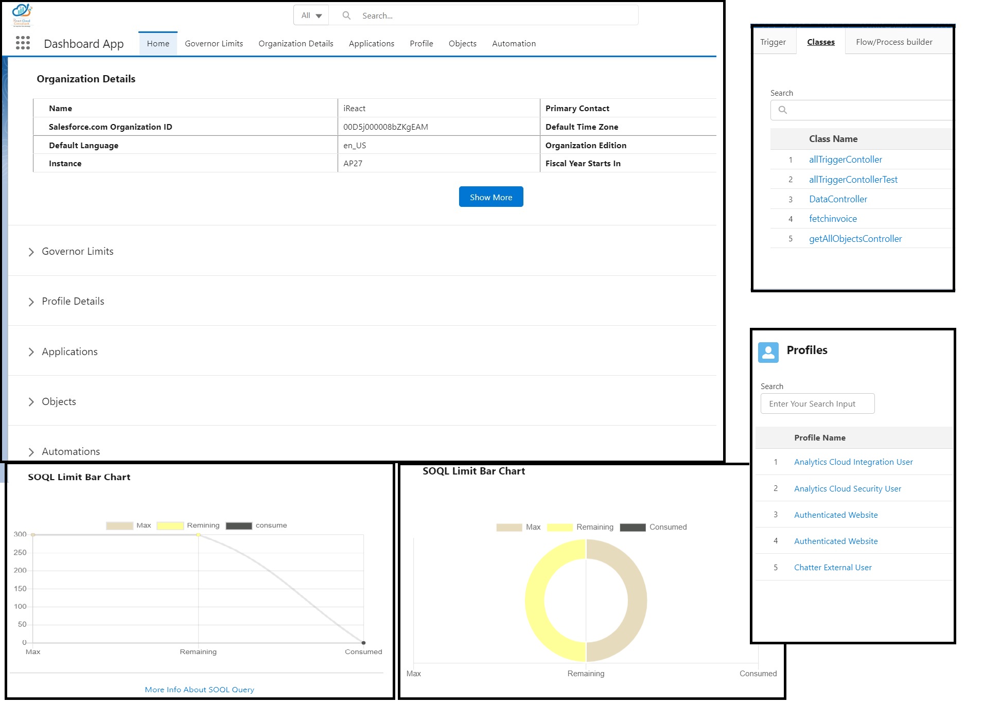Click the Show More button
This screenshot has height=703, width=983.
(491, 197)
